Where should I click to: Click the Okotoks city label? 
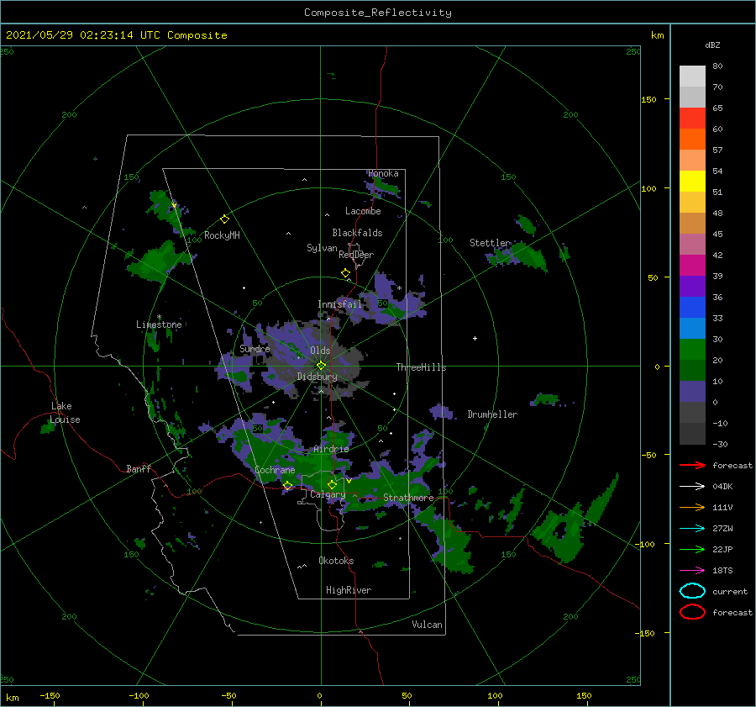point(336,561)
